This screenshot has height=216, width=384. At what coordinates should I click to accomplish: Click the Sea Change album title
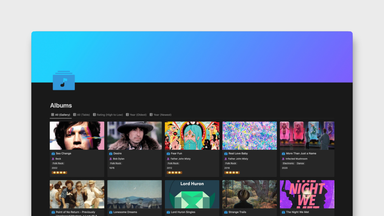point(63,154)
